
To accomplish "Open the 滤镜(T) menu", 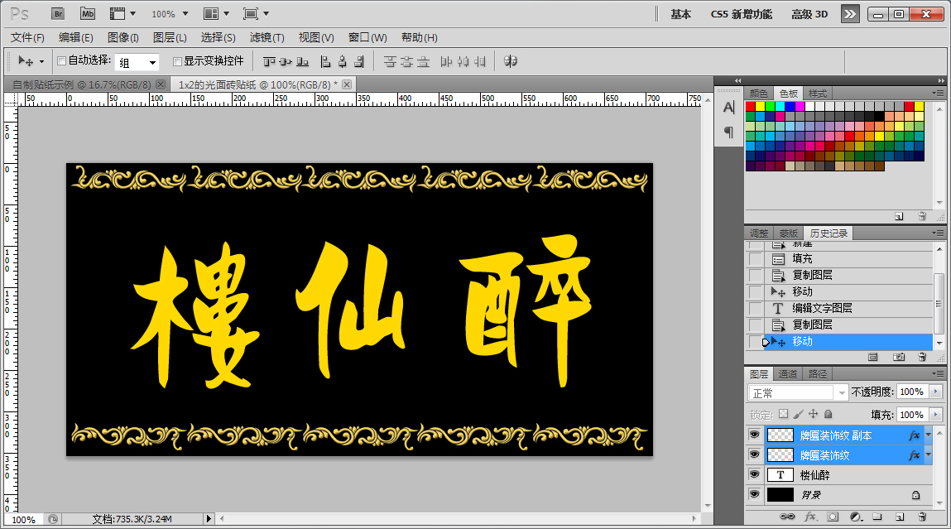I will (x=267, y=37).
